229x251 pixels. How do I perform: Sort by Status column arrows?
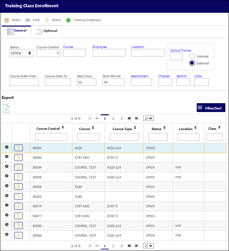click(x=164, y=128)
